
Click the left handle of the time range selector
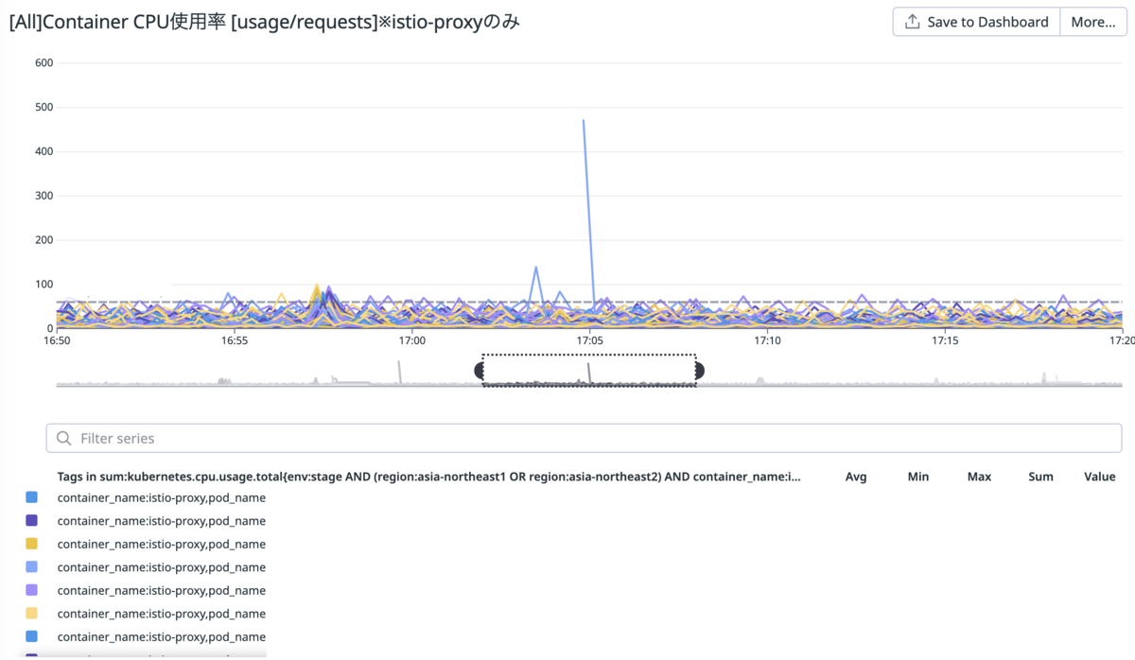tap(479, 371)
